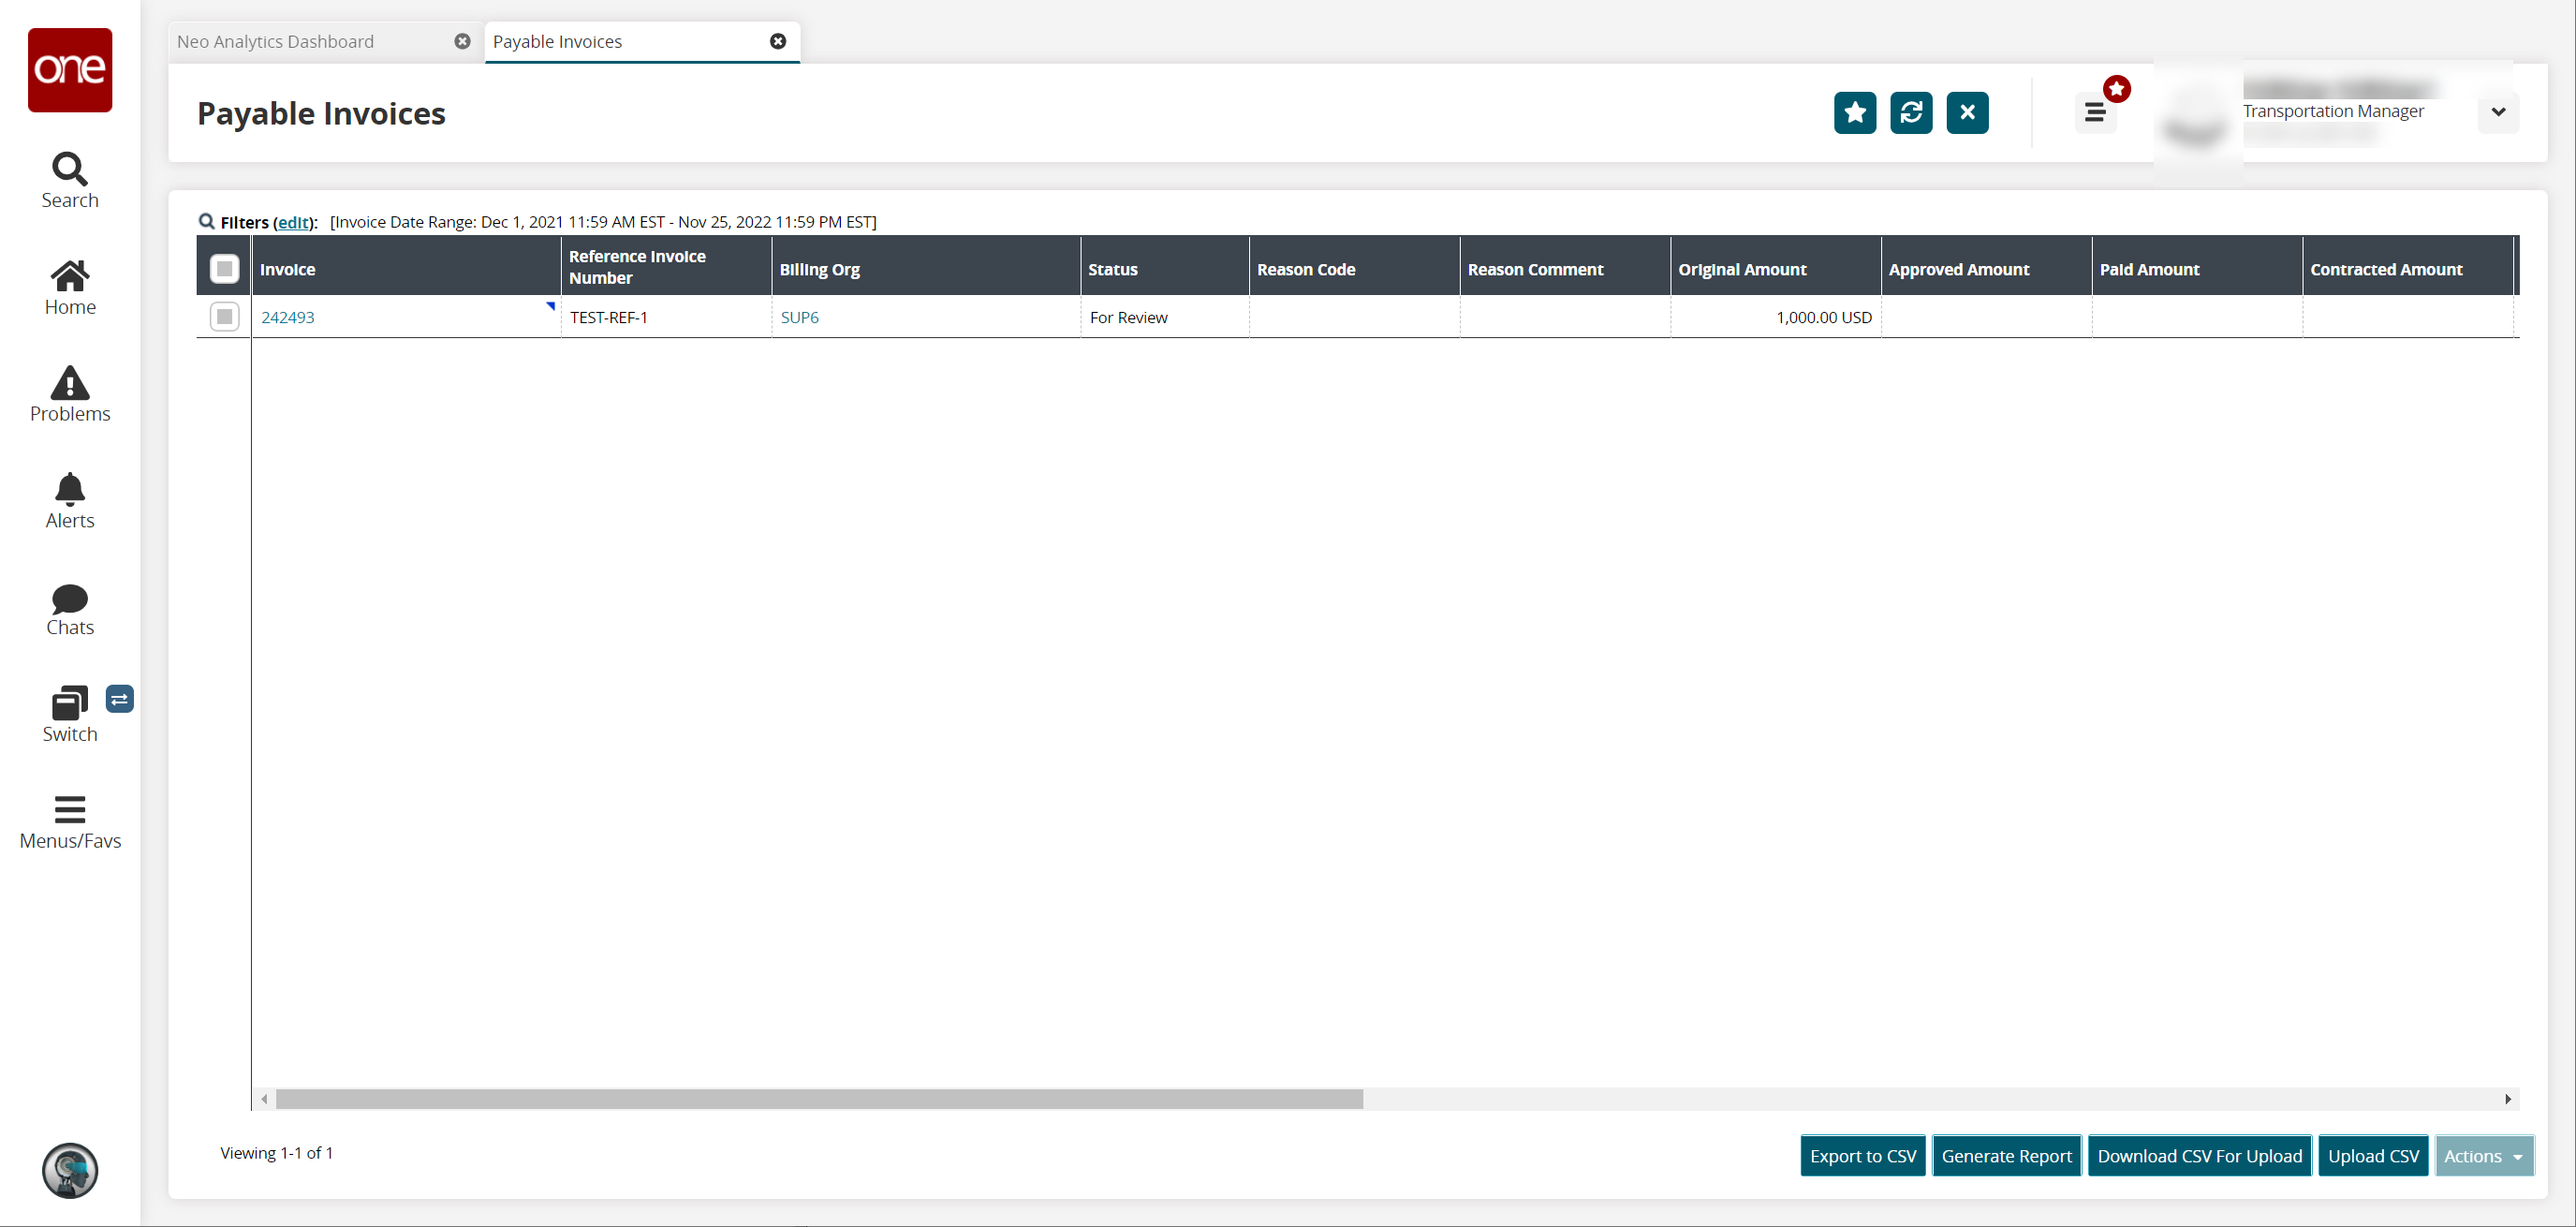Refresh the Payable Invoices page
This screenshot has width=2576, height=1227.
click(x=1910, y=112)
